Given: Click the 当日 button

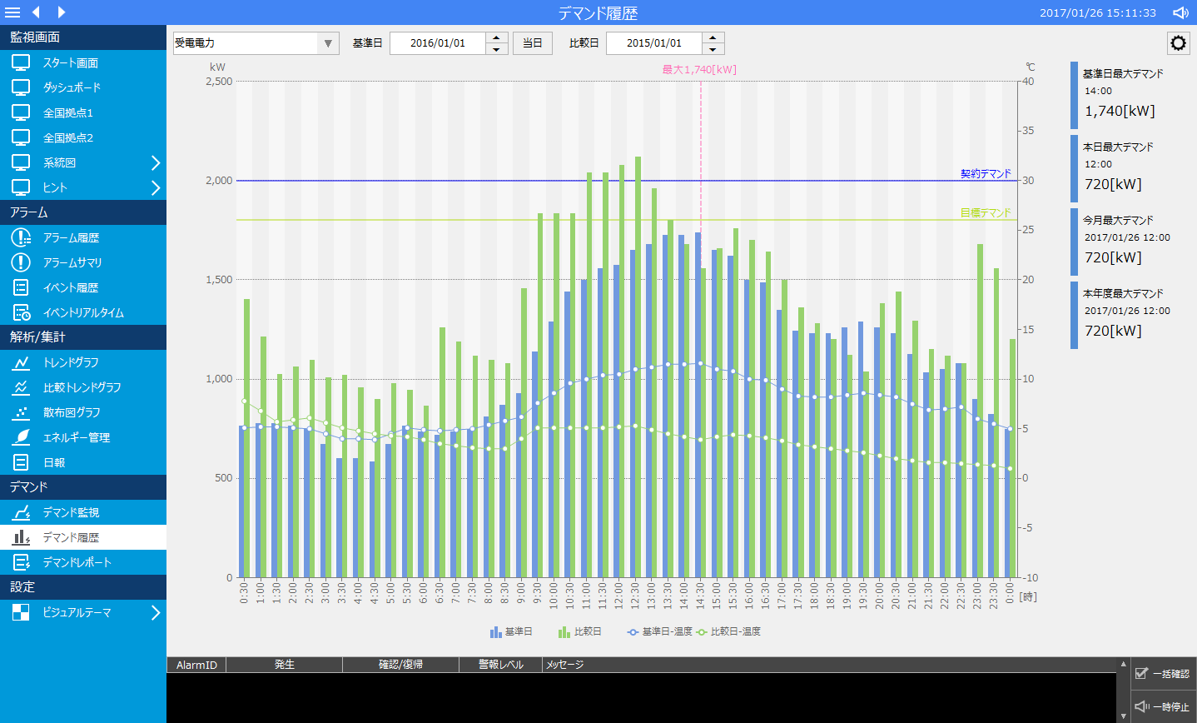Looking at the screenshot, I should point(533,43).
